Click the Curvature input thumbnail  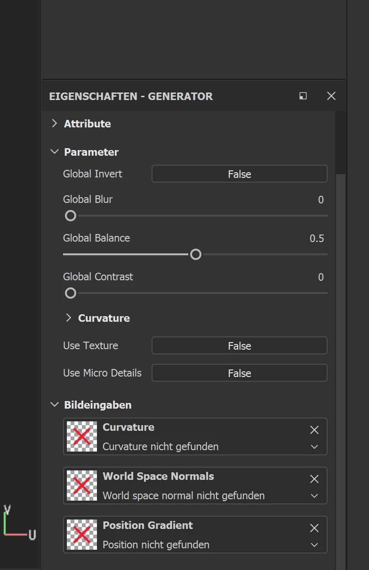point(82,436)
